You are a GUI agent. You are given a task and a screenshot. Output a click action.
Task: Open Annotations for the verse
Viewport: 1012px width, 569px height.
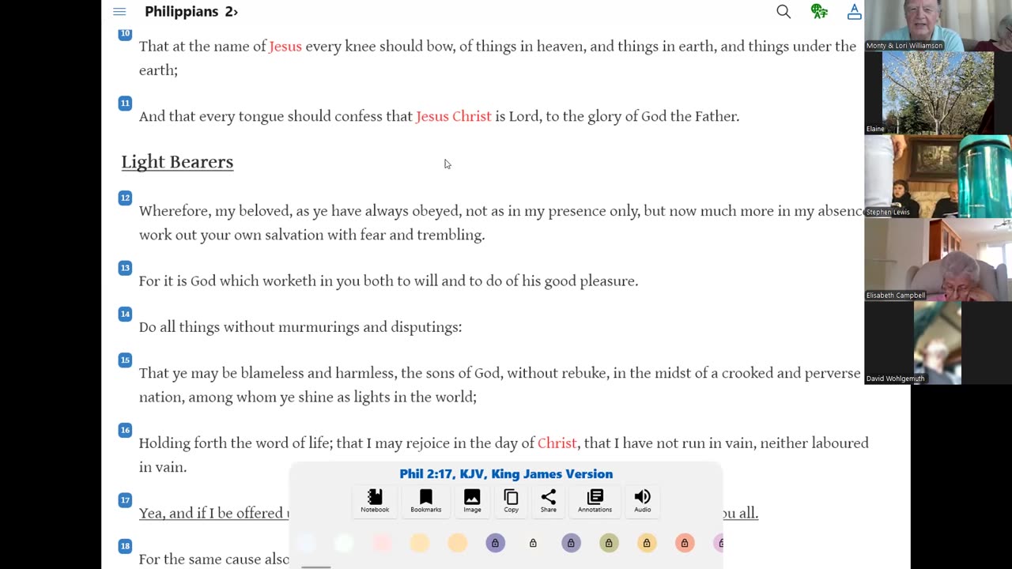tap(595, 500)
